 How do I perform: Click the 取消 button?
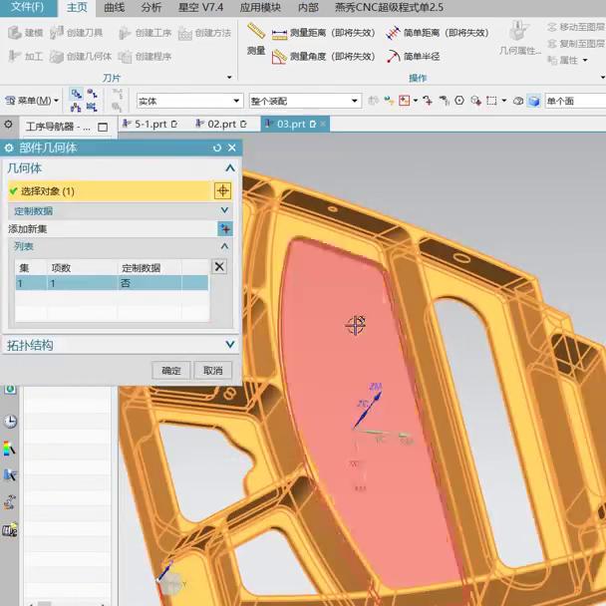[x=213, y=370]
